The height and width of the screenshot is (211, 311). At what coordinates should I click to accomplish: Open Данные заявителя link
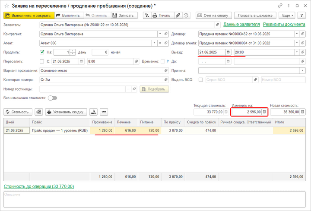point(241,25)
